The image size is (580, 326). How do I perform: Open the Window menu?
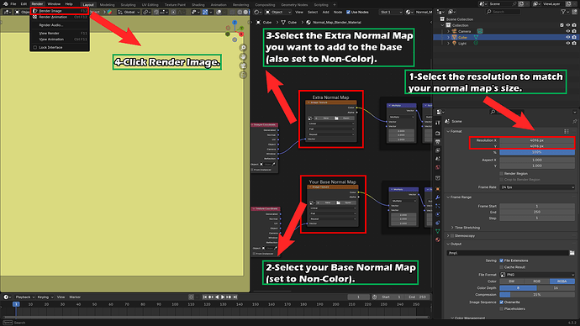tap(54, 3)
